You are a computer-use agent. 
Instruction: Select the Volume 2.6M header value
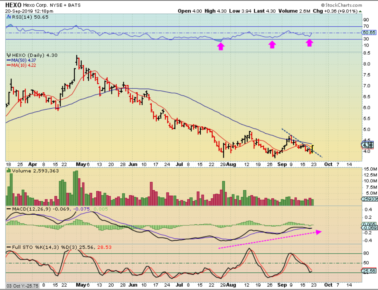coord(294,11)
